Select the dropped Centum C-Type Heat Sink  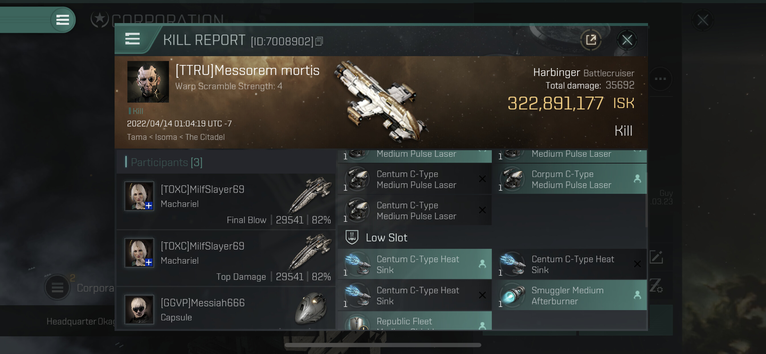point(415,264)
